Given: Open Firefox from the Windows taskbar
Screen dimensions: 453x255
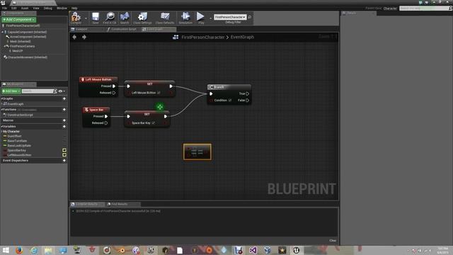Looking at the screenshot, I should [19, 250].
